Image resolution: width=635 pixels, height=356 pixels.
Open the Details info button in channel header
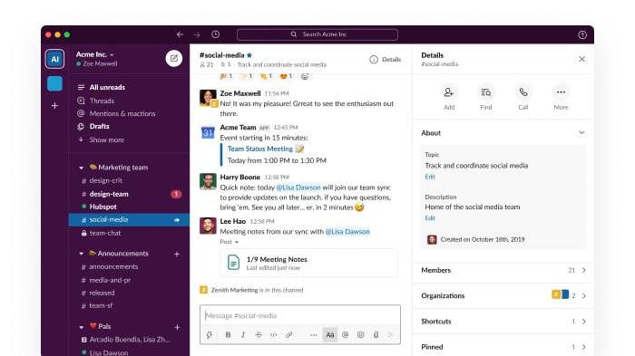(x=386, y=60)
